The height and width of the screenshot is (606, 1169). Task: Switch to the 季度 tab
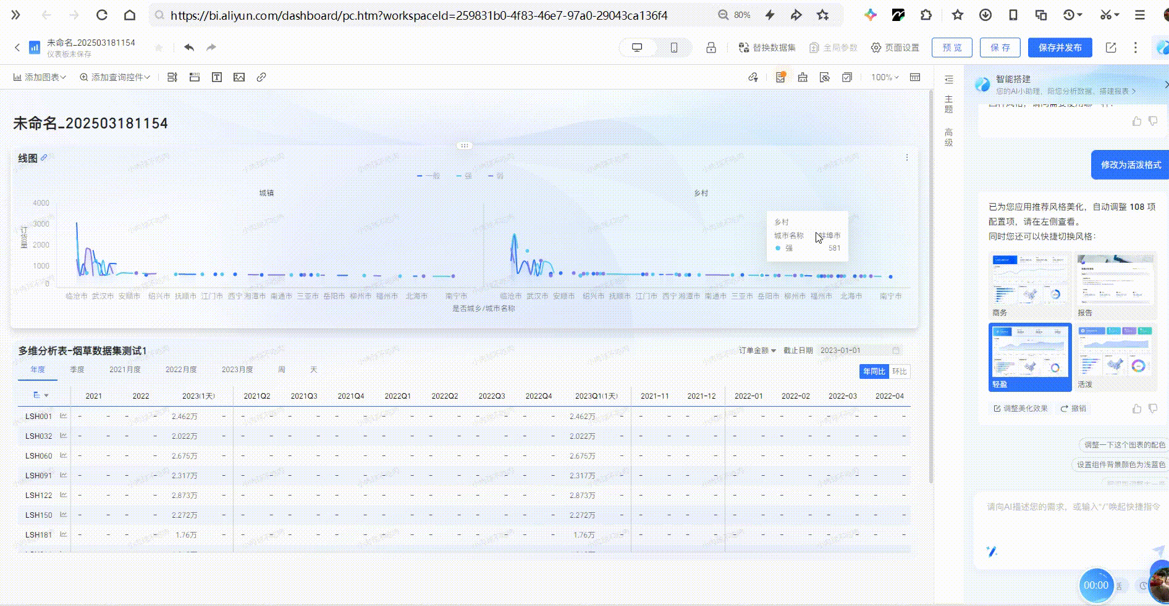(x=77, y=370)
